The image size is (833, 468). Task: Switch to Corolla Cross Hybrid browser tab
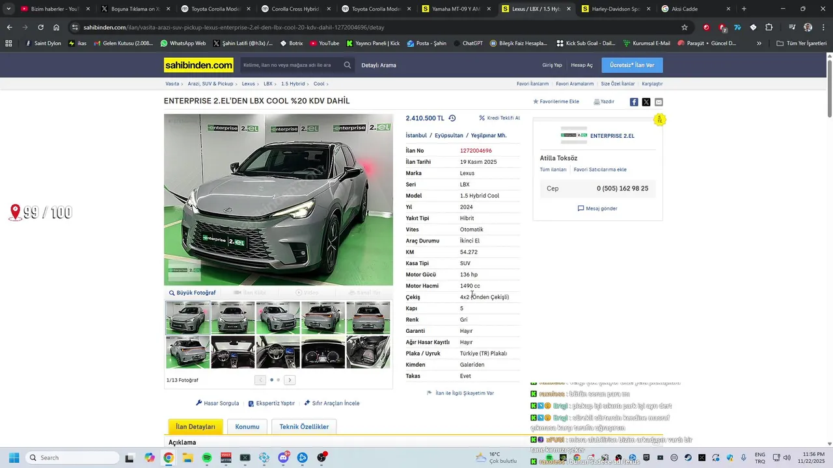coord(295,9)
